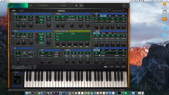
Task: Toggle the LAG LEGATO LED
Action: pos(59,56)
